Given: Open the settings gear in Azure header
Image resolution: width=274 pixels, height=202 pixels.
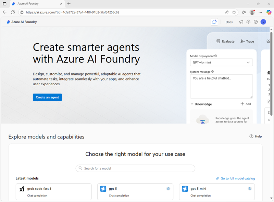Looking at the screenshot, I should [x=248, y=22].
